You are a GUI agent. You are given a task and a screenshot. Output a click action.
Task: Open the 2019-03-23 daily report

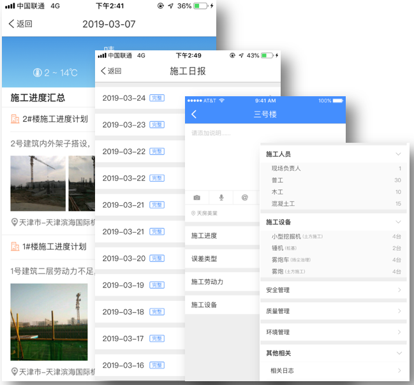(x=140, y=124)
